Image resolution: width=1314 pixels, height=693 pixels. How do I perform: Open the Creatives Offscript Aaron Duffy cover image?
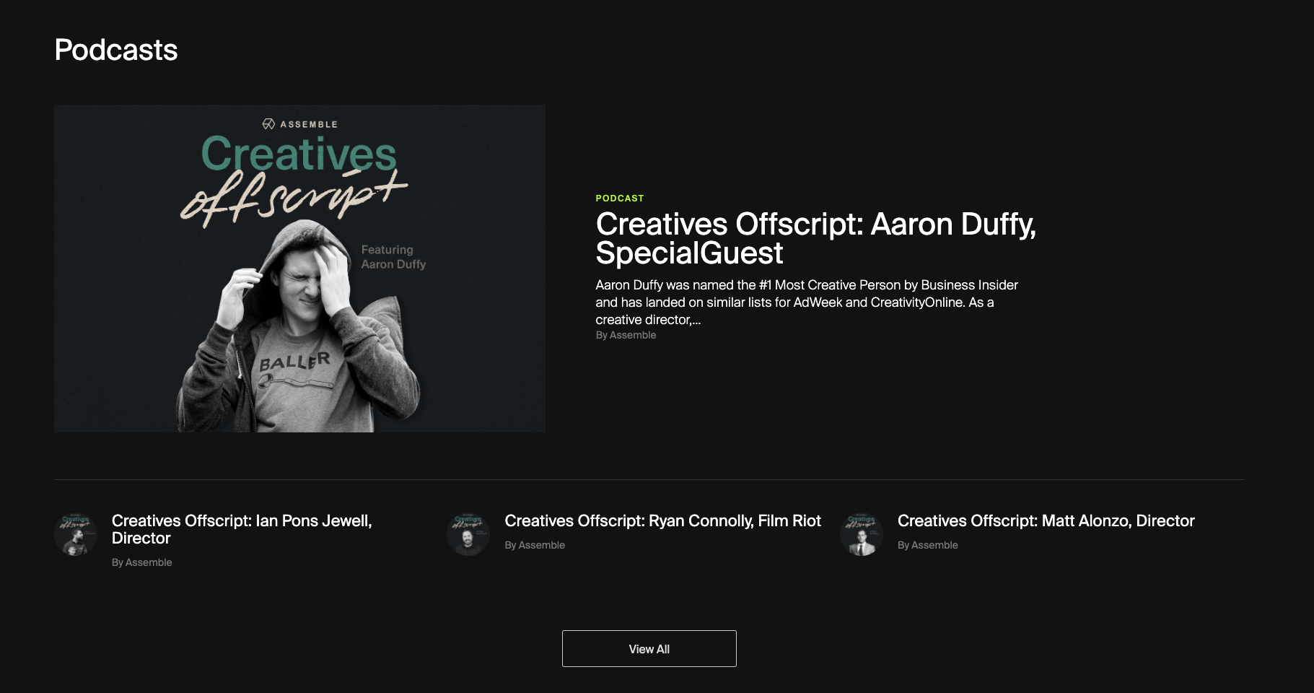tap(299, 269)
